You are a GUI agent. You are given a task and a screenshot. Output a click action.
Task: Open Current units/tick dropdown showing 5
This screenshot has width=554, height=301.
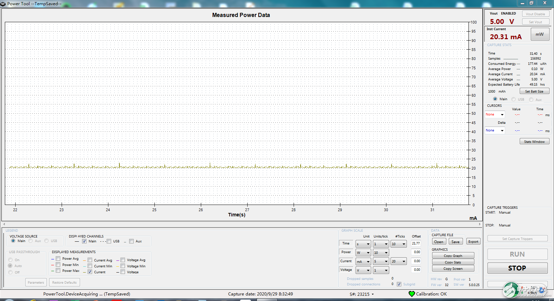pos(381,261)
